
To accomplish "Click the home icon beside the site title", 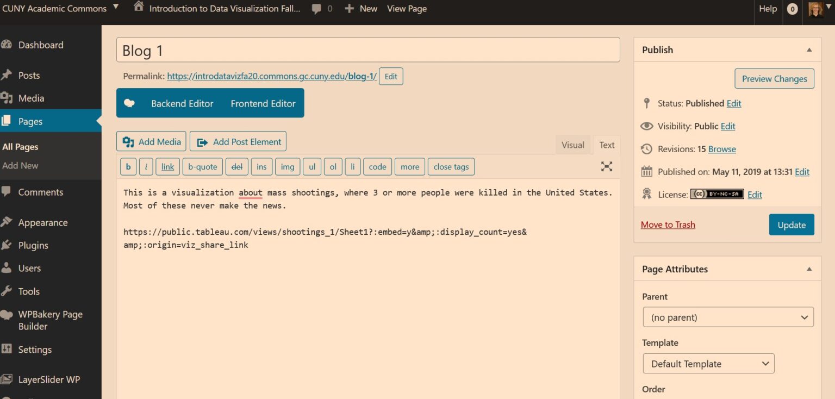I will tap(138, 7).
